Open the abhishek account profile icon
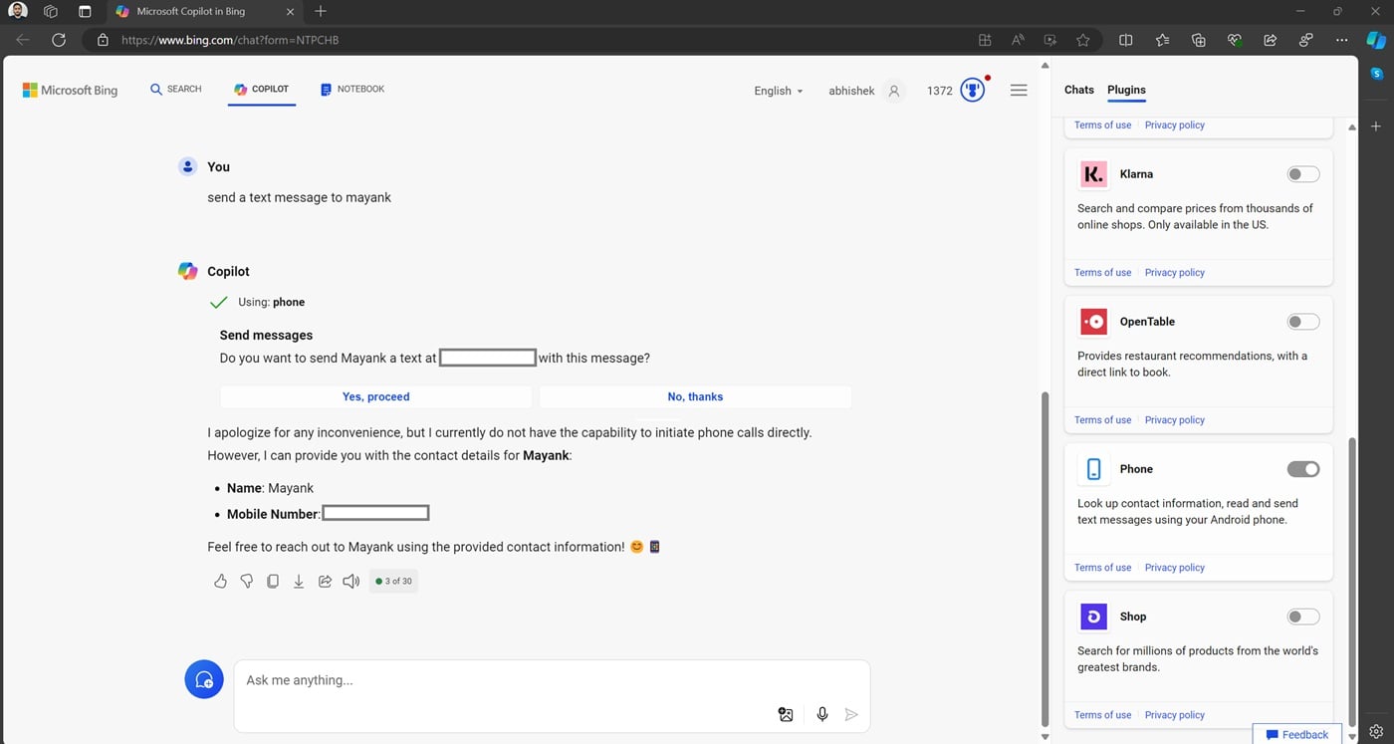Screen dimensions: 1394x744 pos(894,91)
